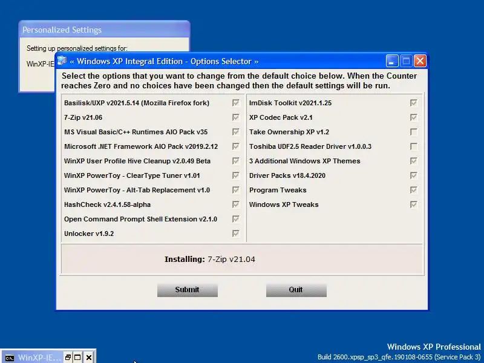This screenshot has width=484, height=363.
Task: Click the 'Installing: 7-Zip v21.04' status text
Action: click(x=210, y=260)
